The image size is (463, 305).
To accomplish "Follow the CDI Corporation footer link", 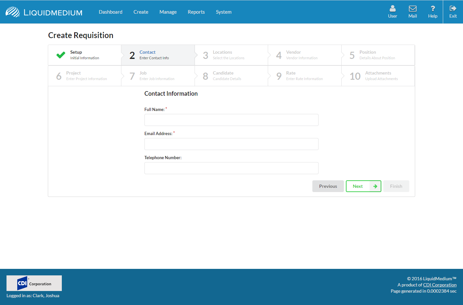I will pos(440,285).
